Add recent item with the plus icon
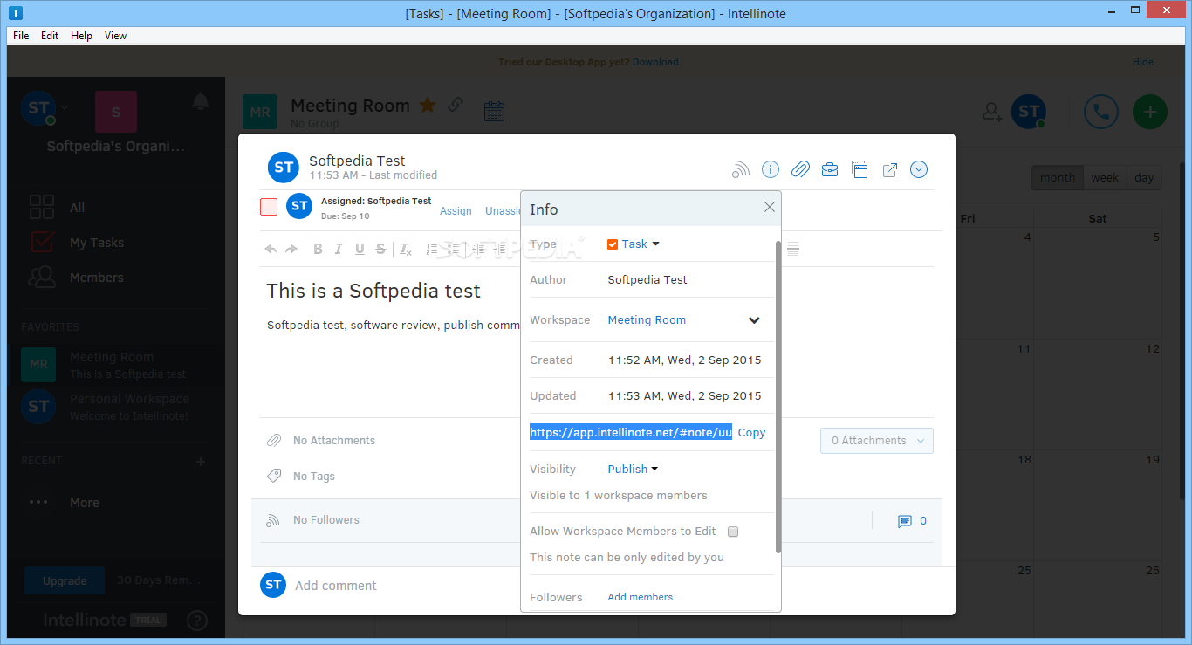The height and width of the screenshot is (645, 1192). [201, 461]
